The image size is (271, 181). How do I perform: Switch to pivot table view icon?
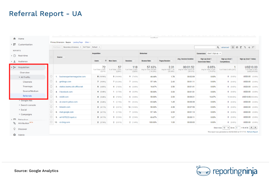point(253,47)
